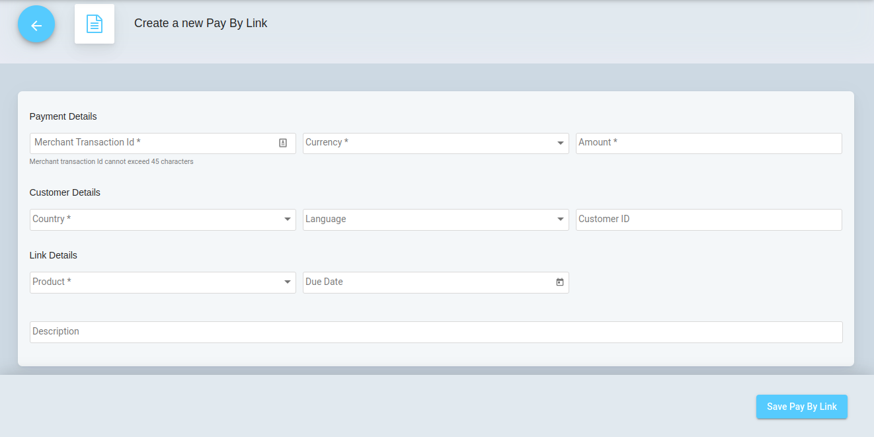Open the calendar picker in Due Date

pyautogui.click(x=560, y=282)
